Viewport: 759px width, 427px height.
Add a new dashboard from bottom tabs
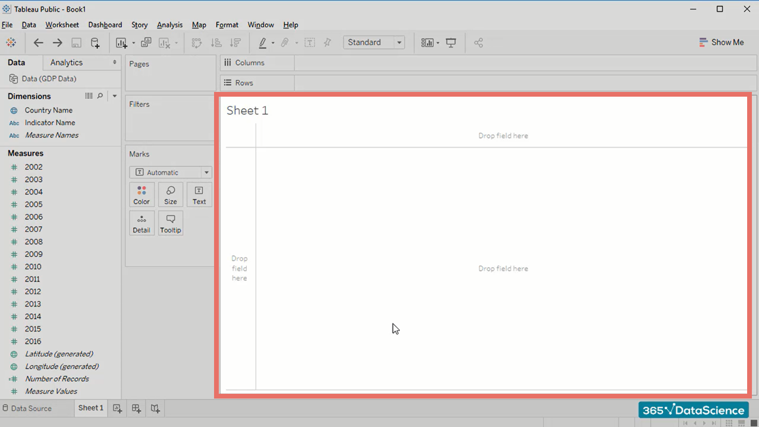[x=136, y=408]
